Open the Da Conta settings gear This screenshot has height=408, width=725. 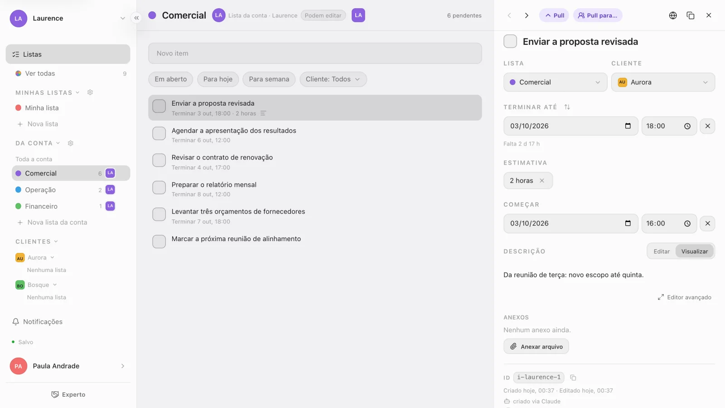(x=71, y=143)
